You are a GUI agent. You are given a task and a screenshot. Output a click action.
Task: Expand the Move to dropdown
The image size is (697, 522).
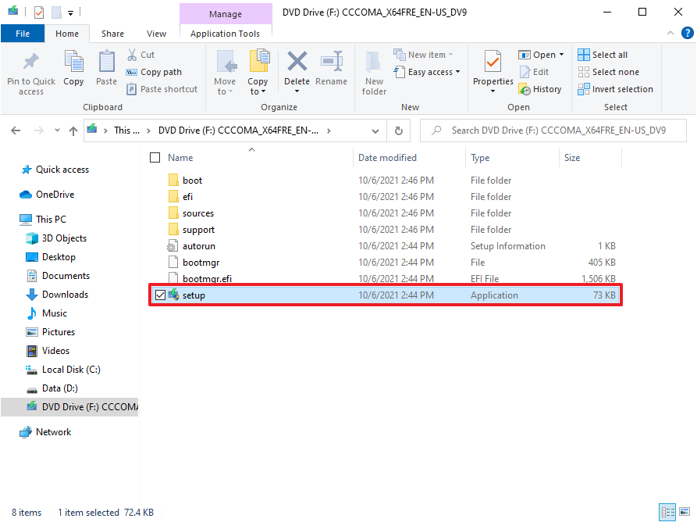click(230, 91)
